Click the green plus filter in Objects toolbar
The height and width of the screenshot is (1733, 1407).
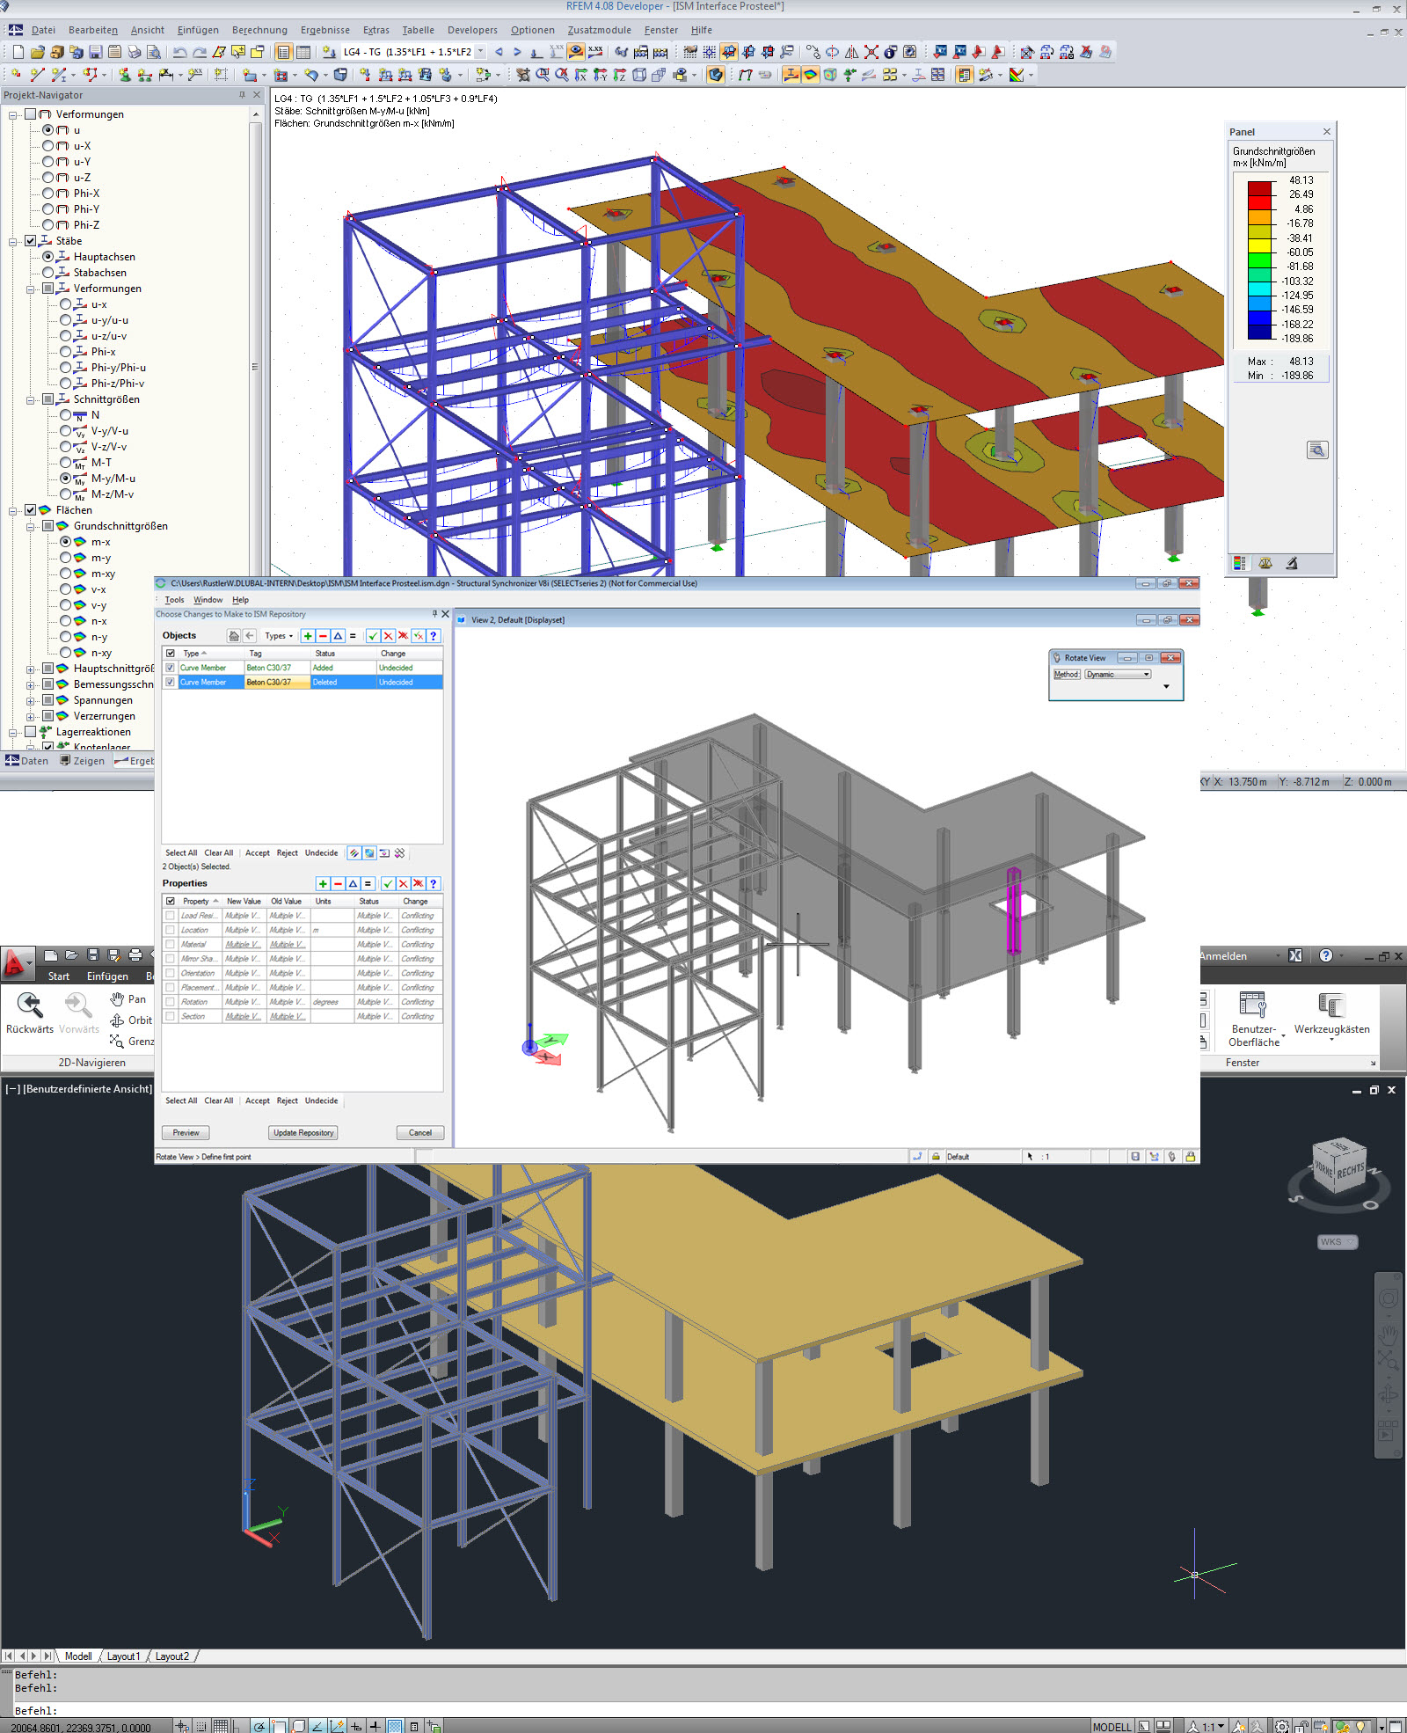[308, 635]
